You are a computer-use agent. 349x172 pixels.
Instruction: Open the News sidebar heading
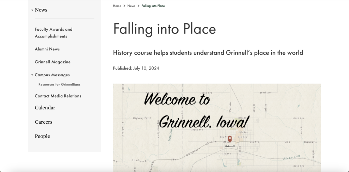[41, 10]
